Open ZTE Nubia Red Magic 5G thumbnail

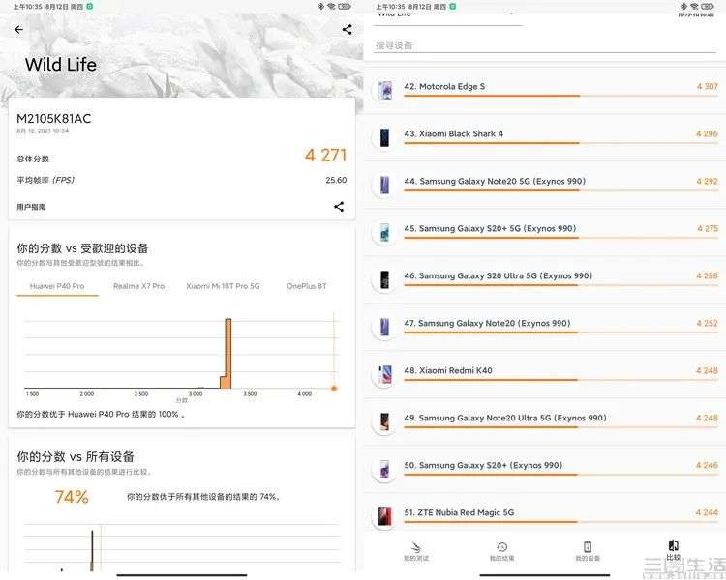[384, 516]
